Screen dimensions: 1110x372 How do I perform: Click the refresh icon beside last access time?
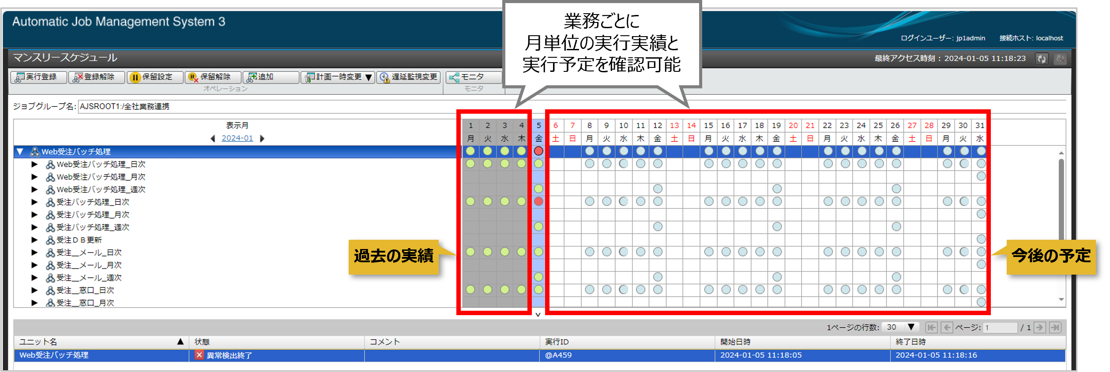1042,59
